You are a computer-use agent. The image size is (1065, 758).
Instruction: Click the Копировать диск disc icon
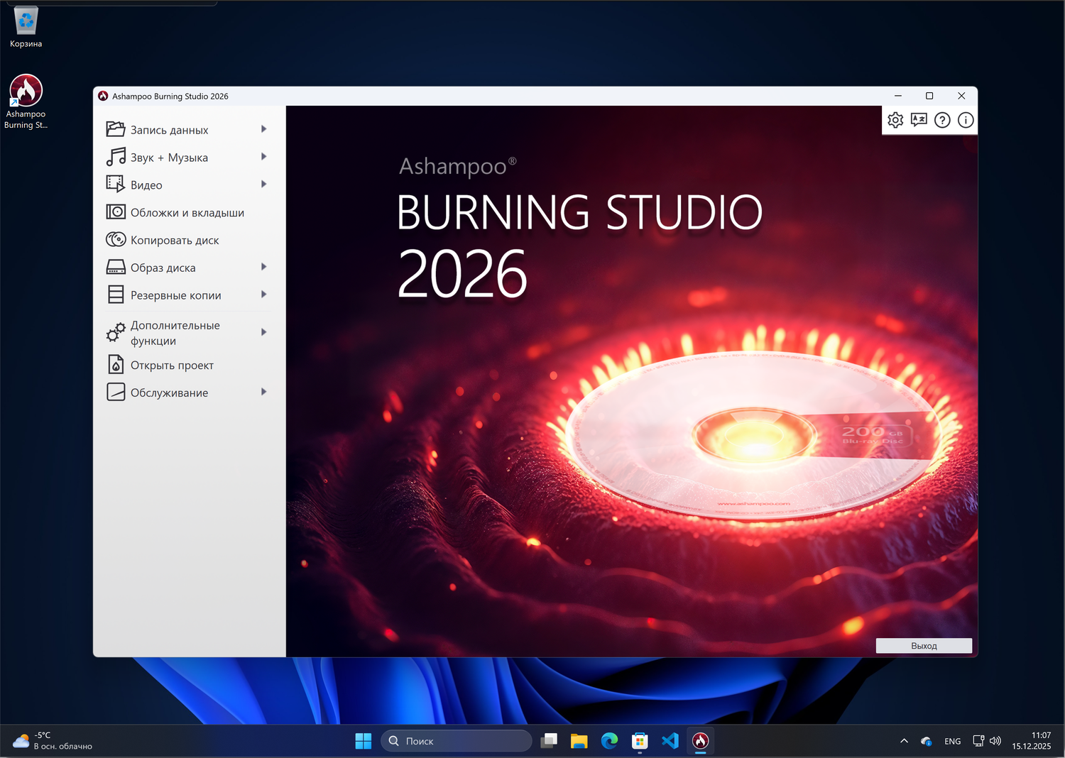point(116,240)
